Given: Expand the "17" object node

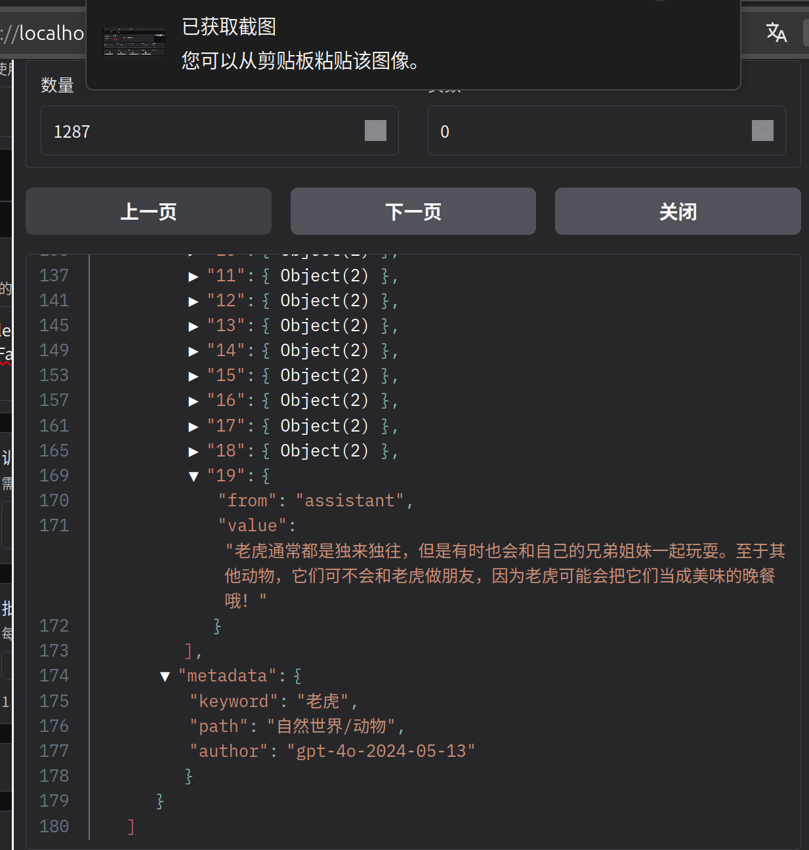Looking at the screenshot, I should pos(194,427).
